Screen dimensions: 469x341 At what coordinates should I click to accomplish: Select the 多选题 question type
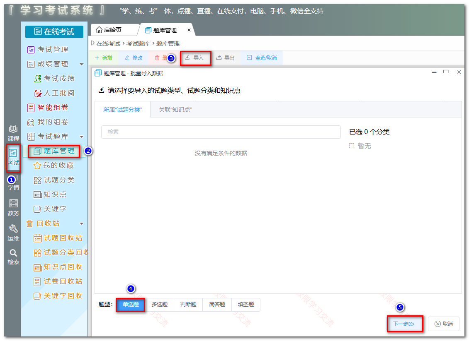tap(159, 304)
